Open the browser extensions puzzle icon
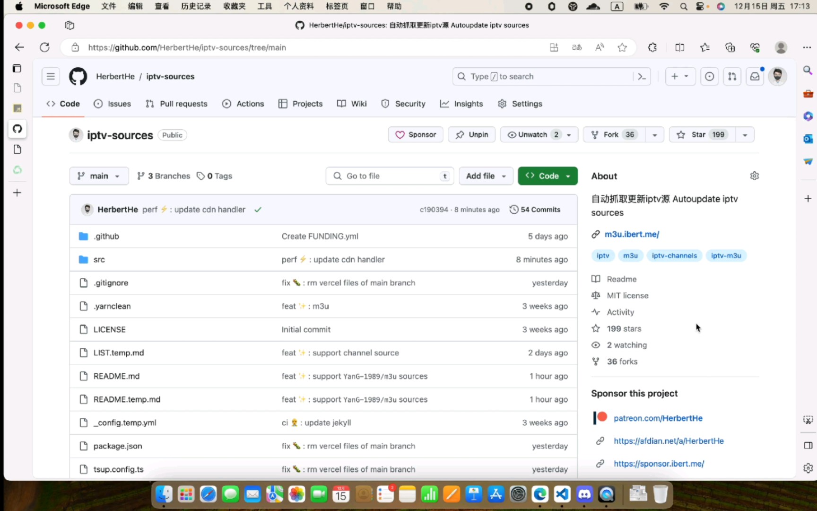 (x=652, y=47)
